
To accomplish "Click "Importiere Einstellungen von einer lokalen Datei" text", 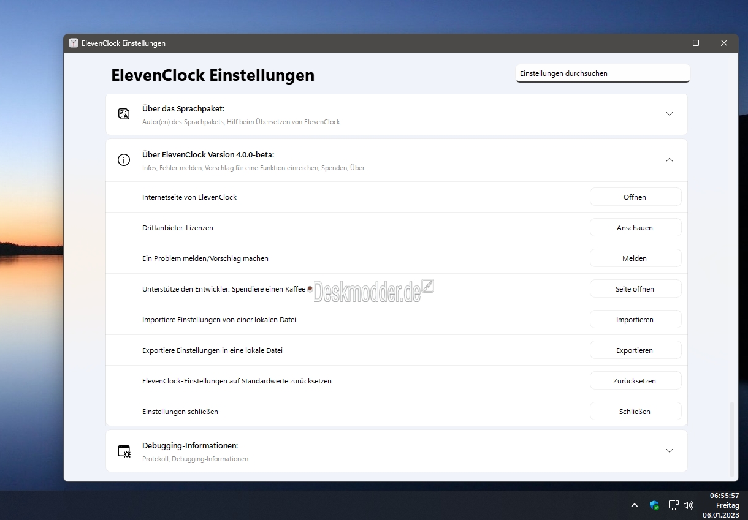I will (x=219, y=320).
